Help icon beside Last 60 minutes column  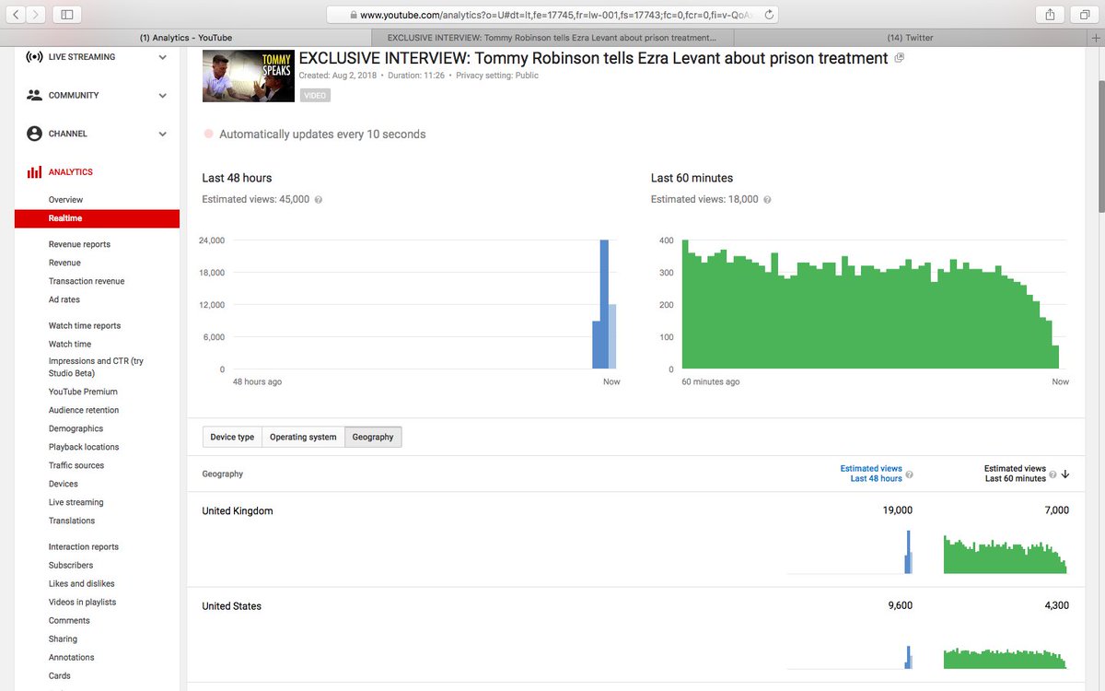[1053, 474]
